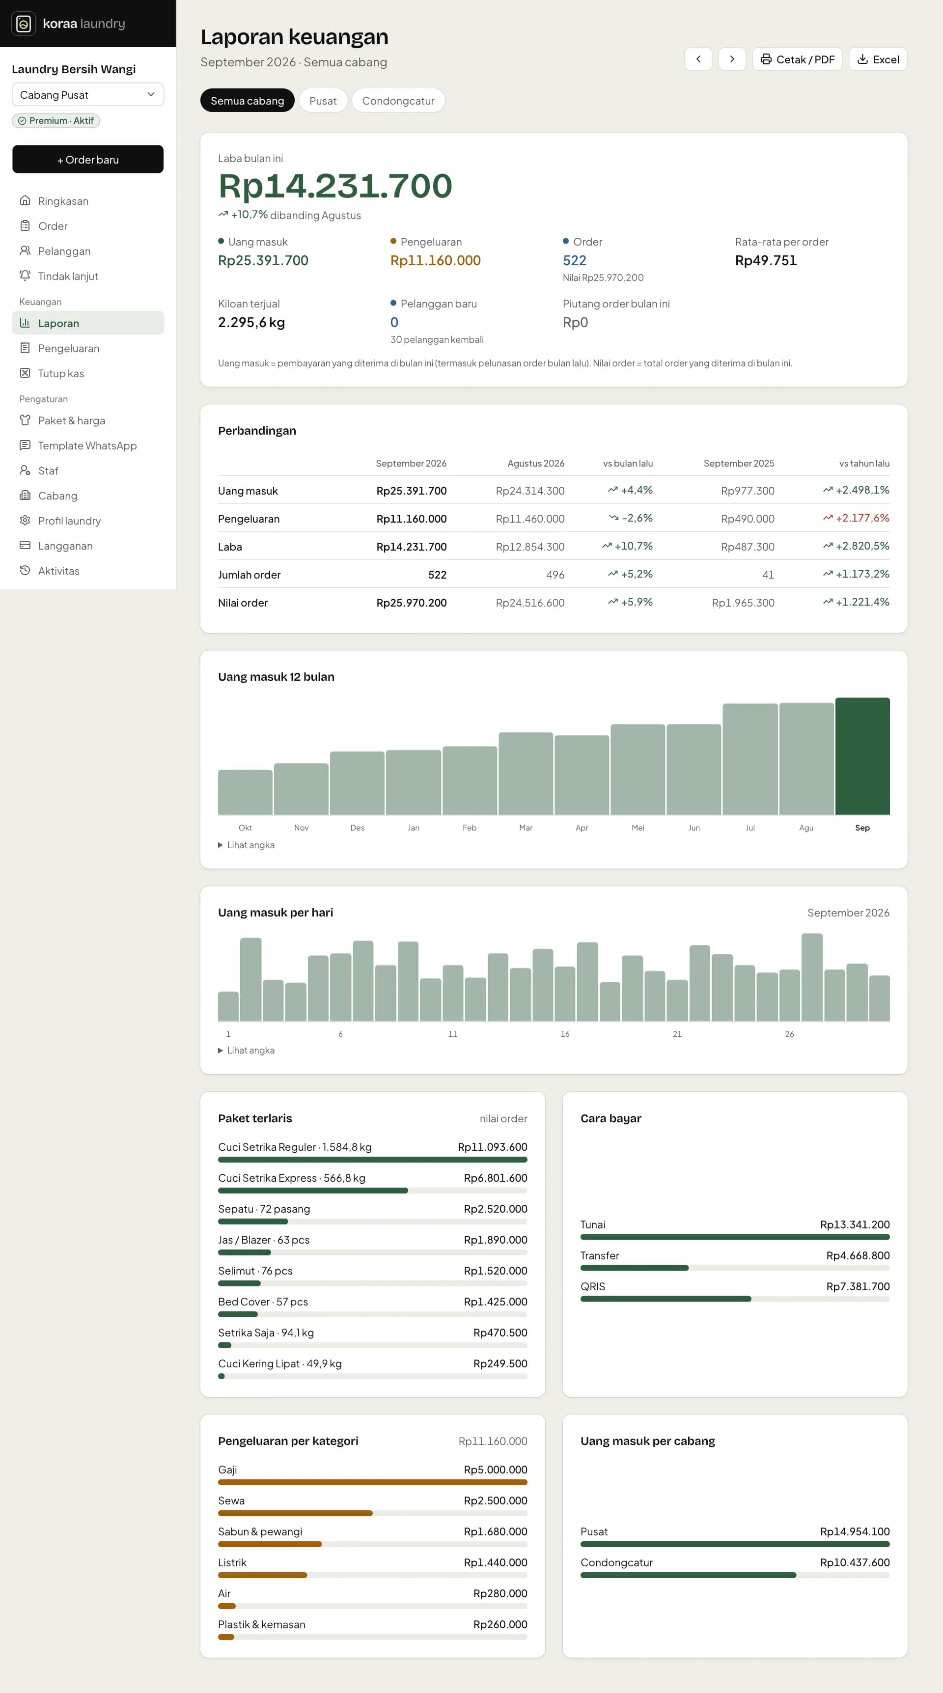Image resolution: width=943 pixels, height=1693 pixels.
Task: Click the printer icon in Cetak / PDF
Action: (x=766, y=59)
